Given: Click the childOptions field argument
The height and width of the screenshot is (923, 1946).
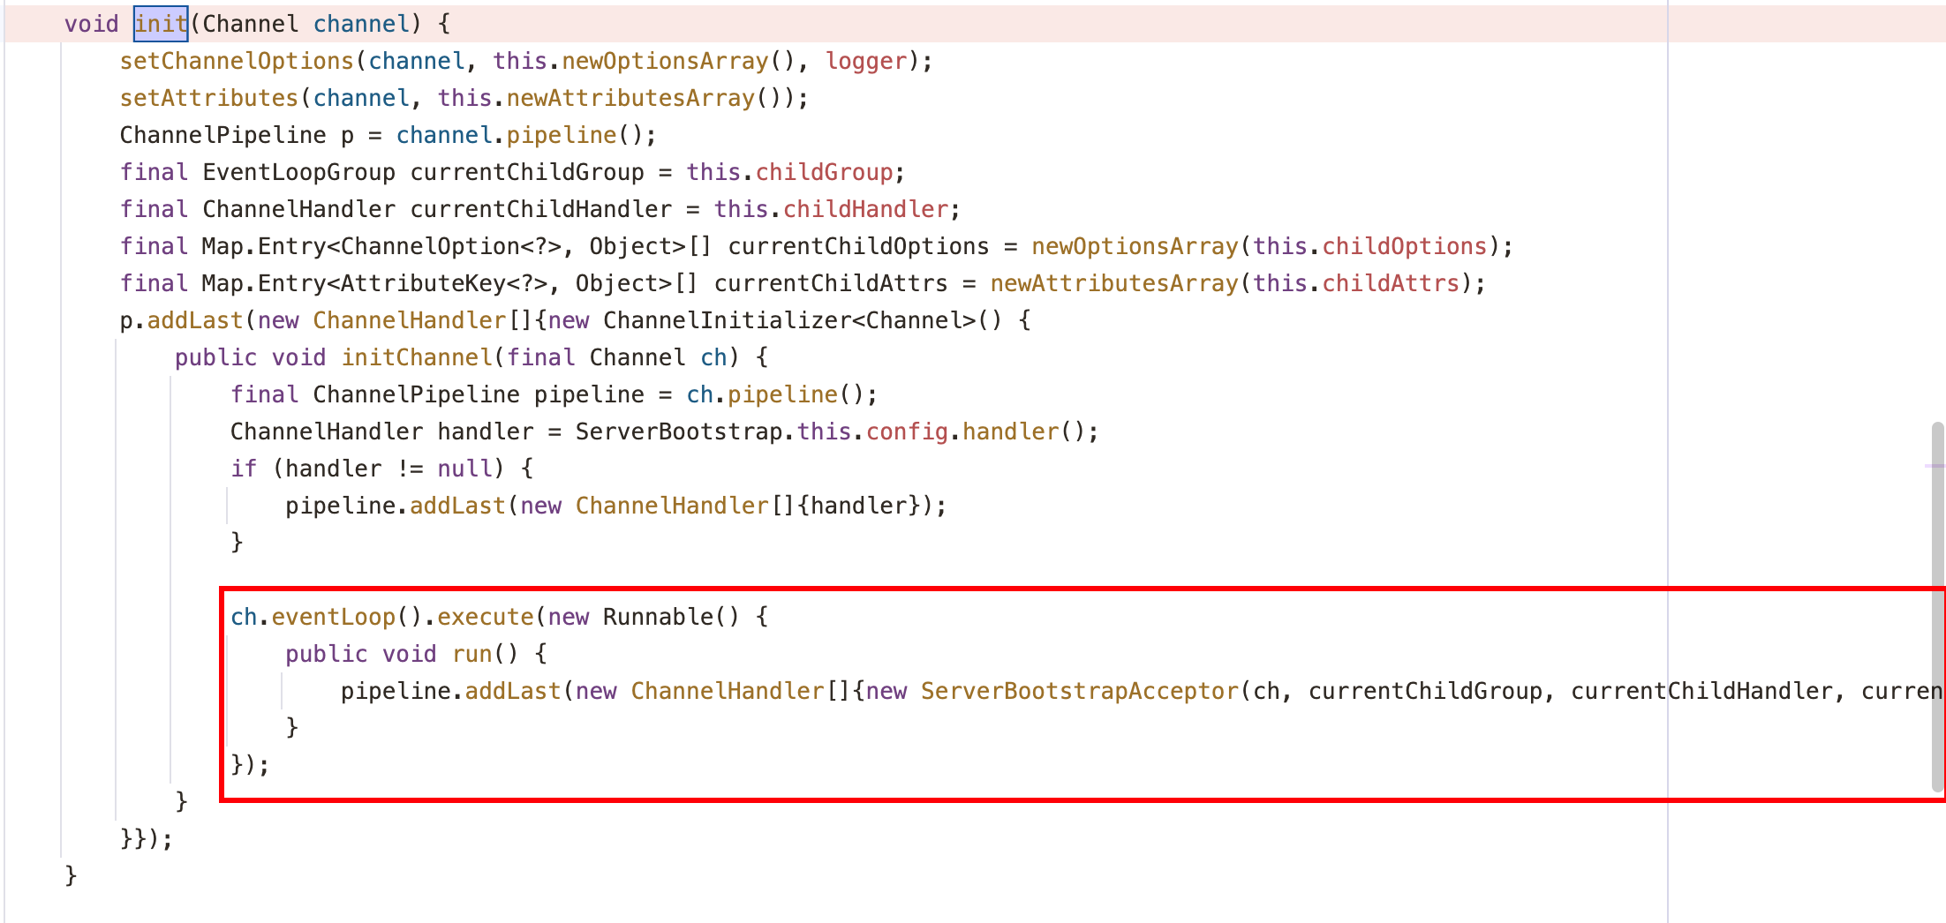Looking at the screenshot, I should pos(1404,246).
